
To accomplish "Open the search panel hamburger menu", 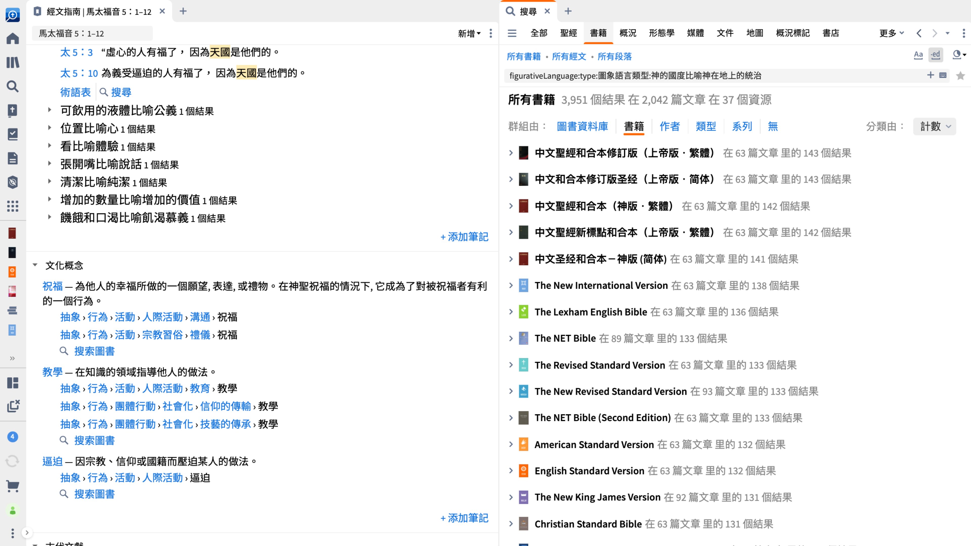I will [x=512, y=33].
